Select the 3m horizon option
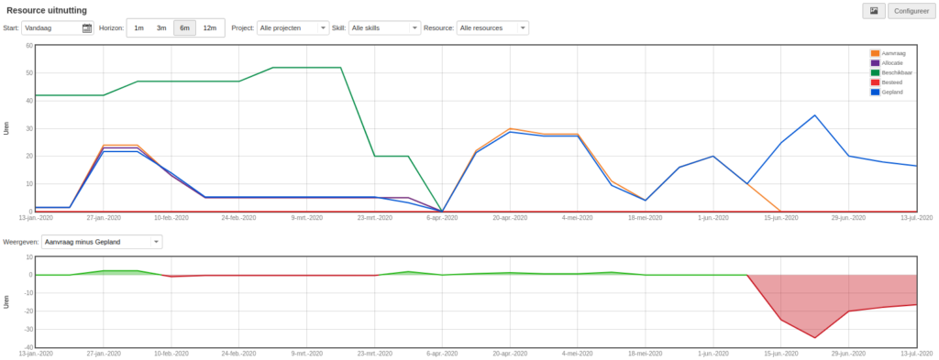 coord(161,28)
